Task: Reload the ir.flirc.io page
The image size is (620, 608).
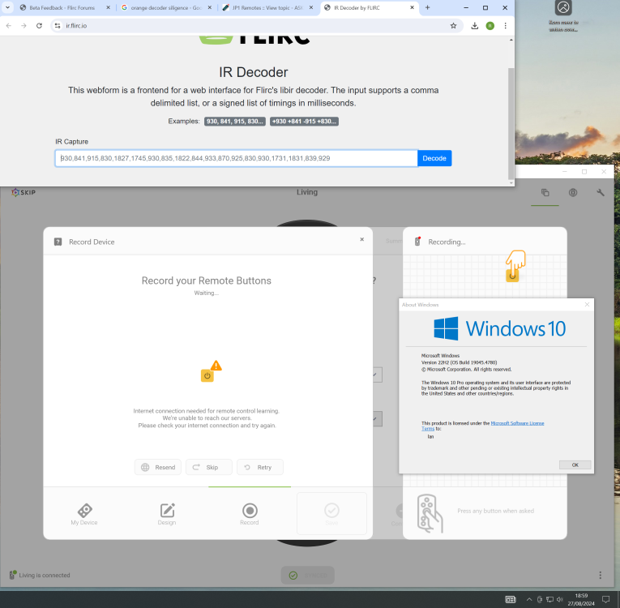Action: coord(39,26)
